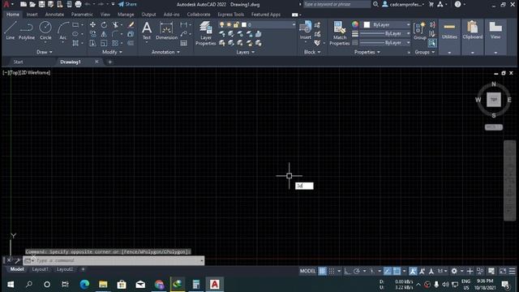The image size is (519, 292).
Task: Toggle drawing grid display in status bar
Action: coord(322,271)
